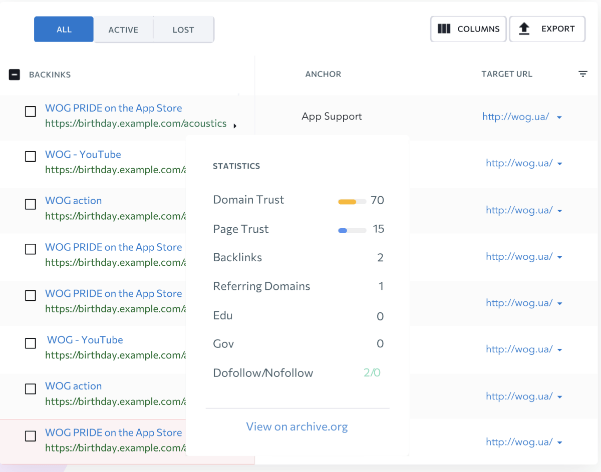Open the https://birthday.example.com/acoustics URL
601x472 pixels.
(136, 123)
